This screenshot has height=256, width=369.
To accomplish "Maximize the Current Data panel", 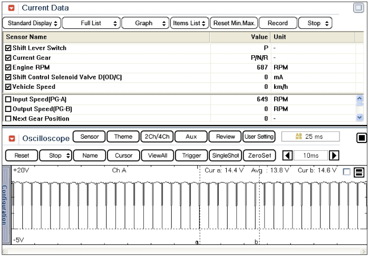I will (358, 8).
